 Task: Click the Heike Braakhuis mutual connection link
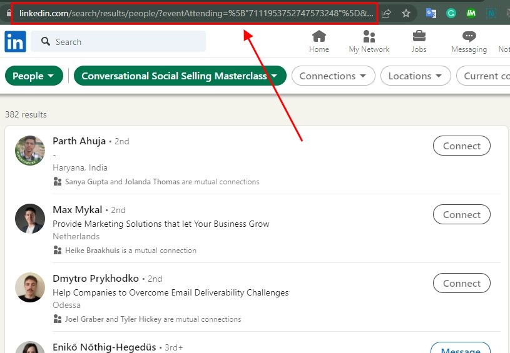tap(131, 251)
